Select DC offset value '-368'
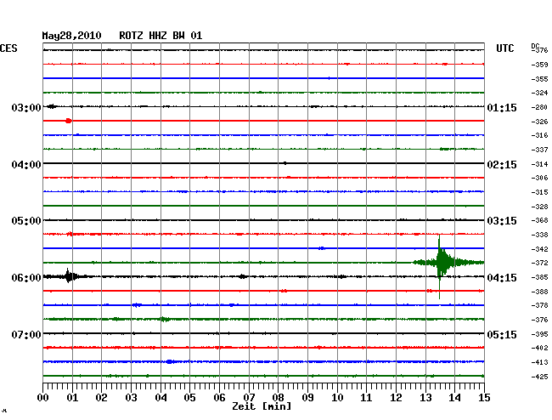 tap(539, 220)
